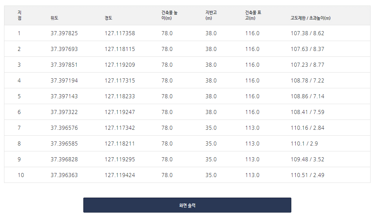Click the 화면 출력 button
Image resolution: width=375 pixels, height=217 pixels.
tap(187, 205)
